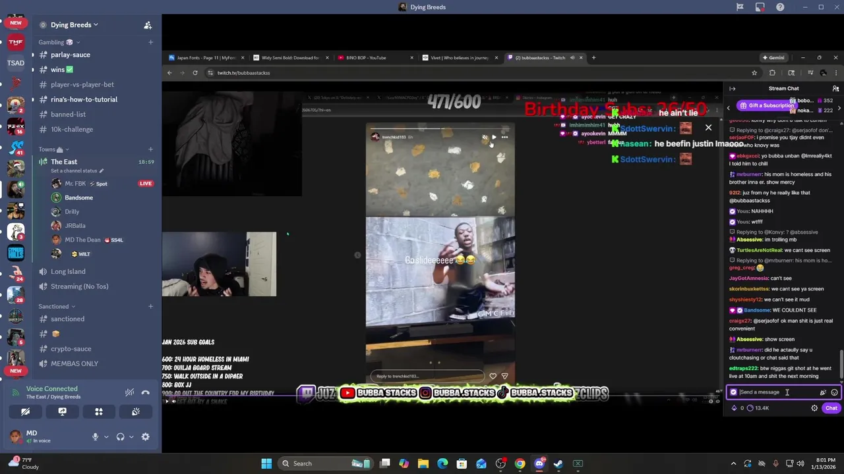This screenshot has width=844, height=474.
Task: Open Twitch emote picker
Action: (x=834, y=392)
